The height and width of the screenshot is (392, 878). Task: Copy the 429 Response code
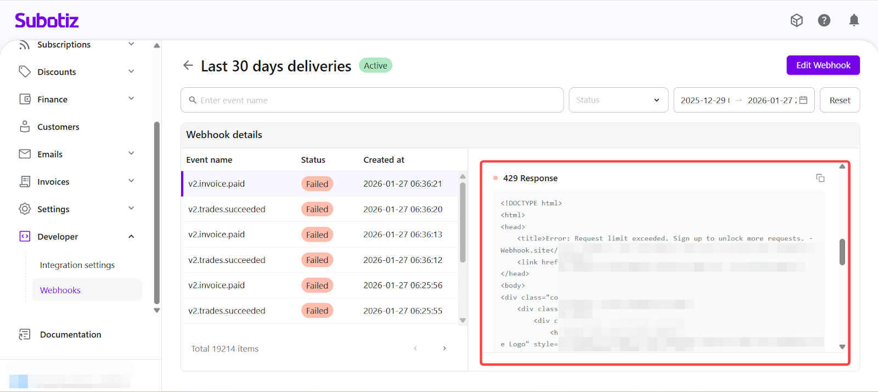tap(820, 178)
